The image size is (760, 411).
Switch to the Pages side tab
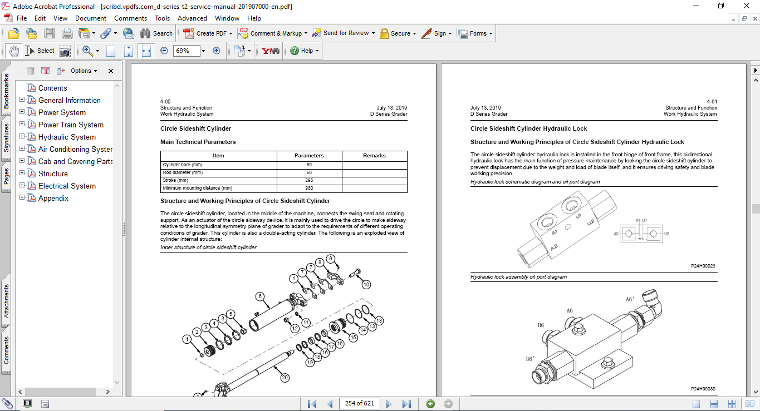point(7,176)
